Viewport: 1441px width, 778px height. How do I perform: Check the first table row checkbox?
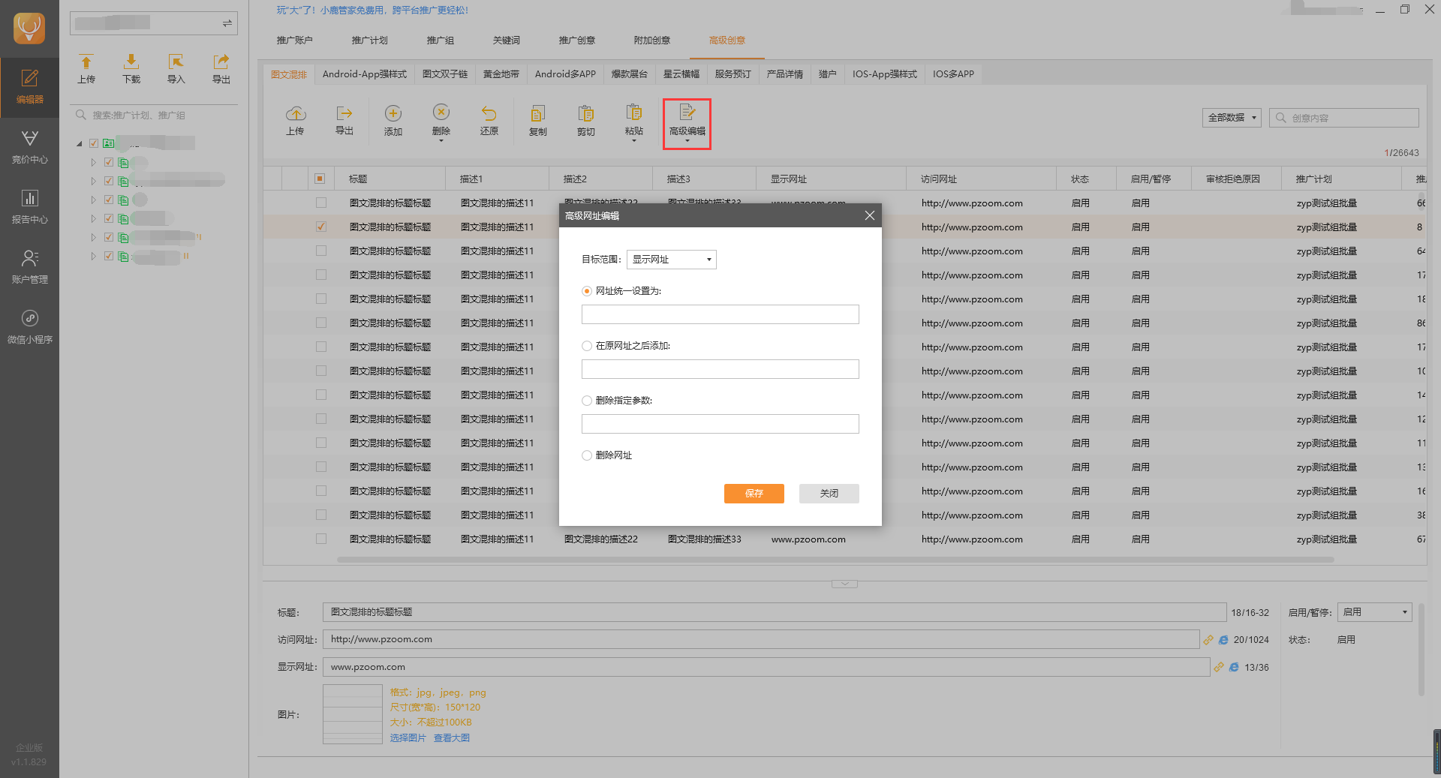coord(321,203)
